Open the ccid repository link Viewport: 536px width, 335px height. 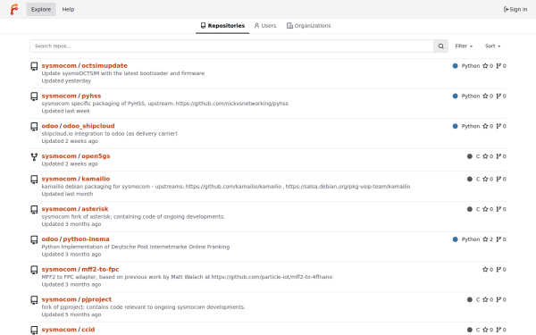point(88,330)
